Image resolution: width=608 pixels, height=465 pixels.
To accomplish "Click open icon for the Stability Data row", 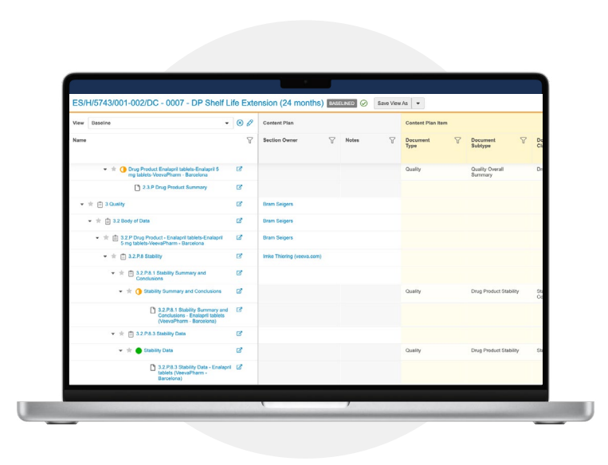I will tap(239, 350).
